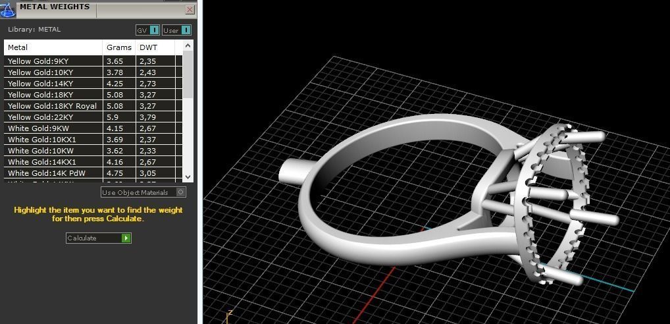
Task: Click the 2,35 DWT value
Action: (x=148, y=61)
